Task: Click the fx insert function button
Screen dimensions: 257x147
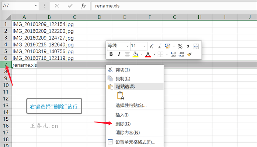Action: 83,6
